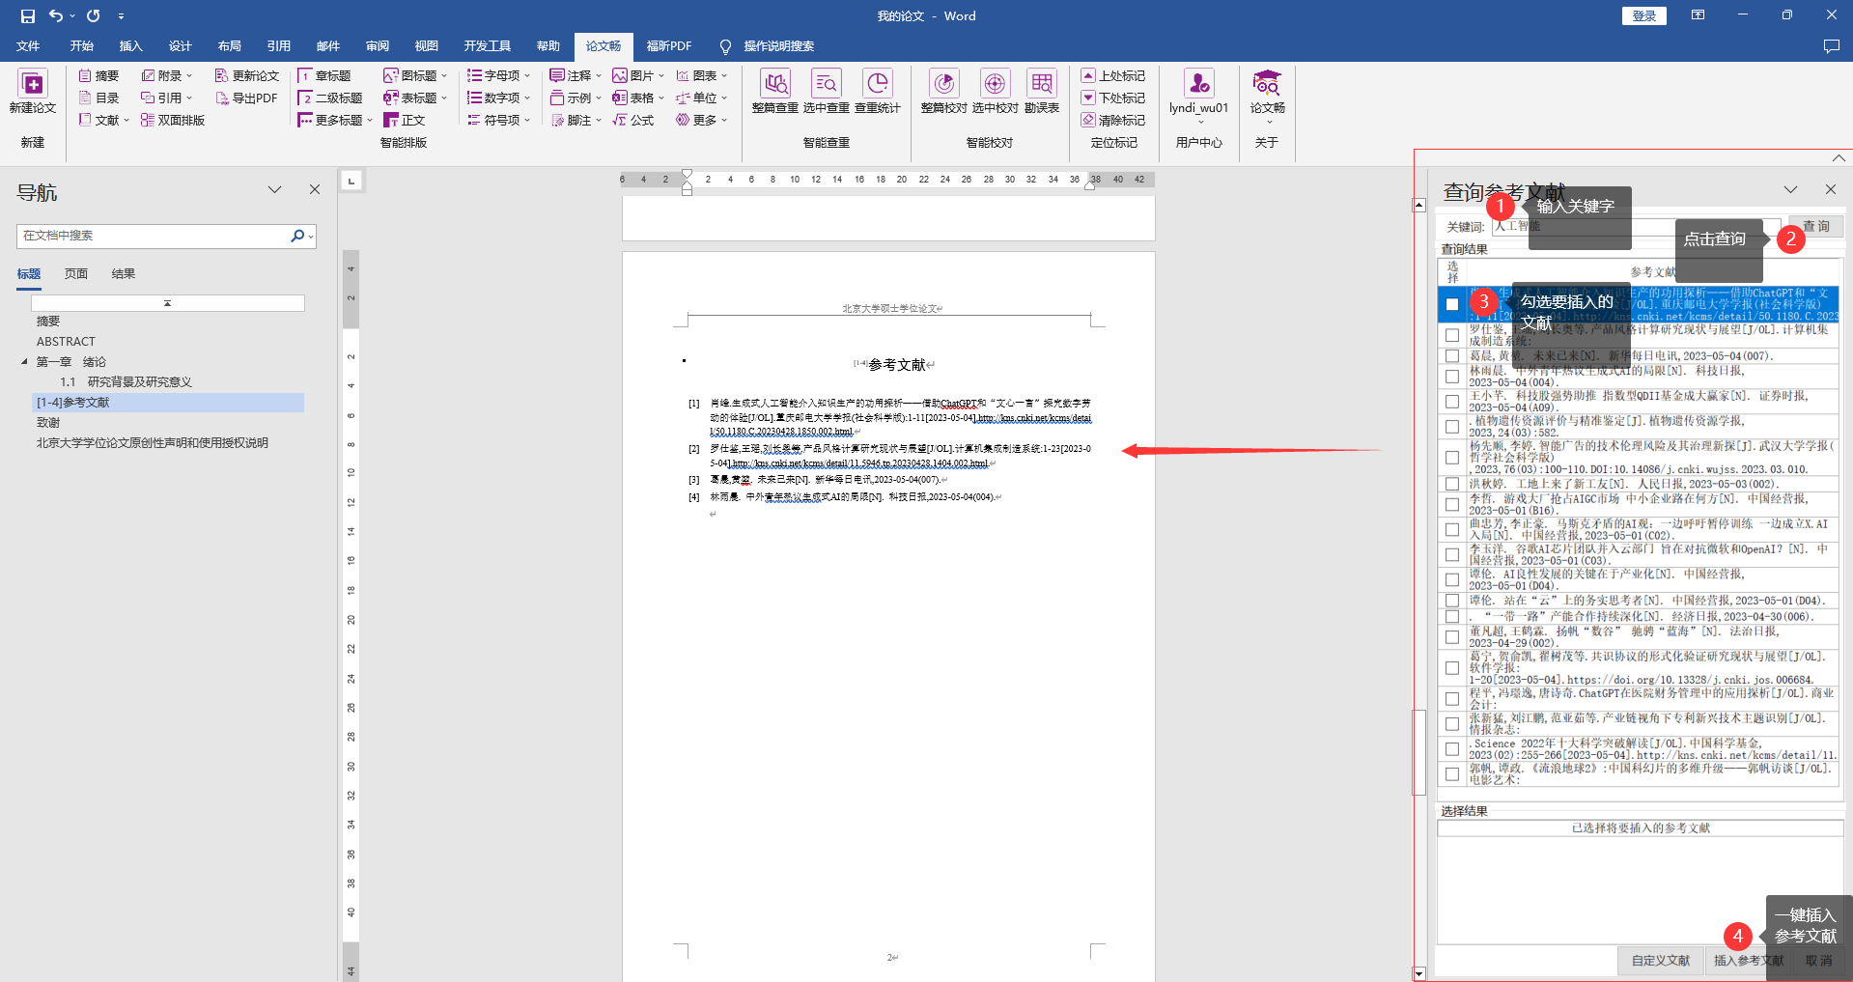Click the 目录 ribbon icon
The width and height of the screenshot is (1853, 982).
98,98
